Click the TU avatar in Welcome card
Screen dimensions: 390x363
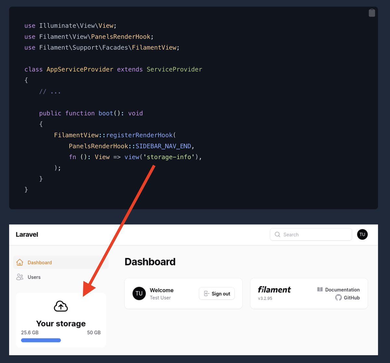coord(139,293)
